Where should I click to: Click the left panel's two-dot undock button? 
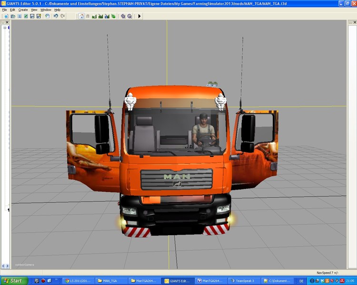[3, 22]
